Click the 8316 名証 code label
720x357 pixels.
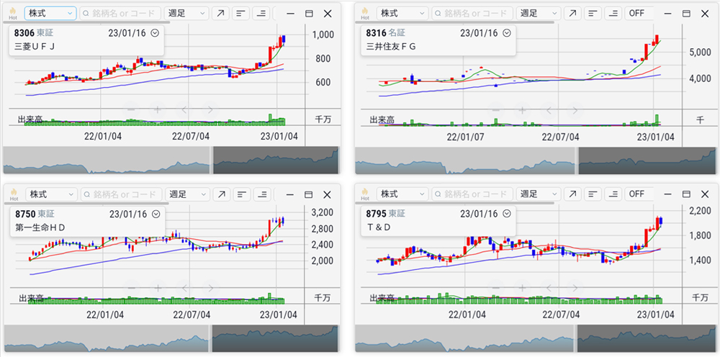coord(386,32)
